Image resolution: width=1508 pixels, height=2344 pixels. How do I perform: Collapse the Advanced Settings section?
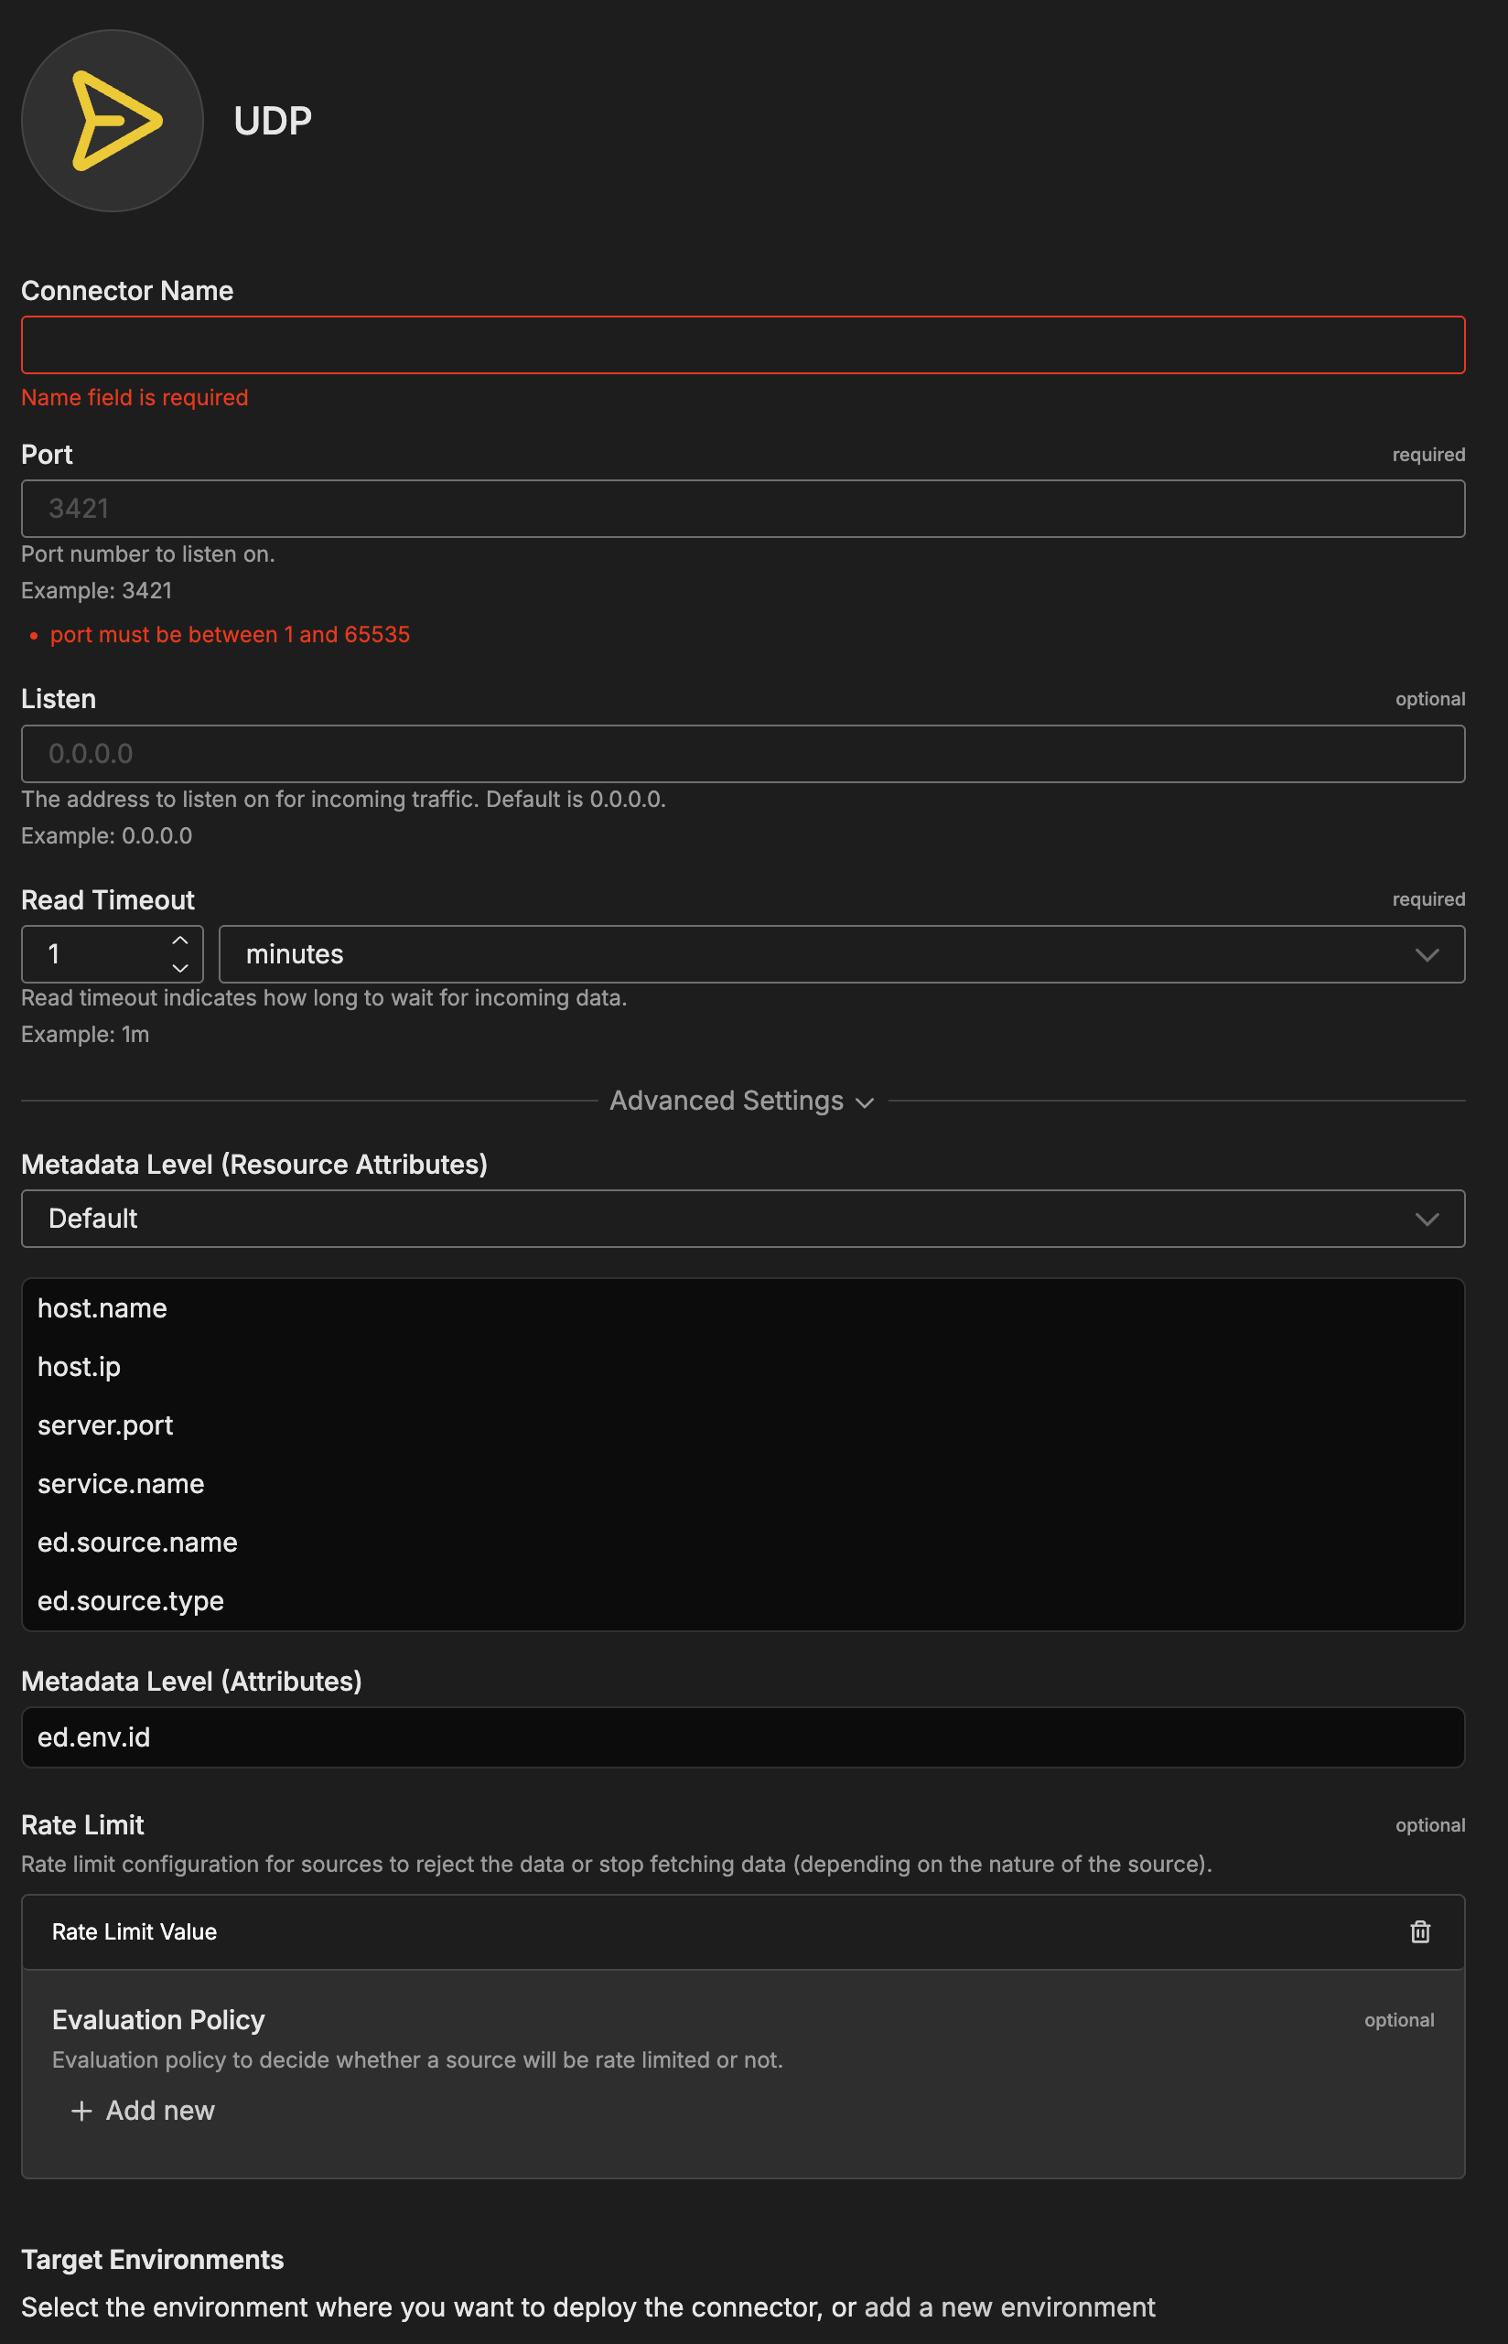741,1101
